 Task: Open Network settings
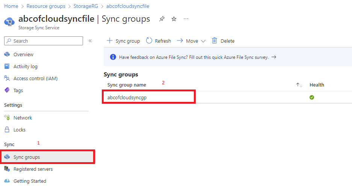click(23, 118)
